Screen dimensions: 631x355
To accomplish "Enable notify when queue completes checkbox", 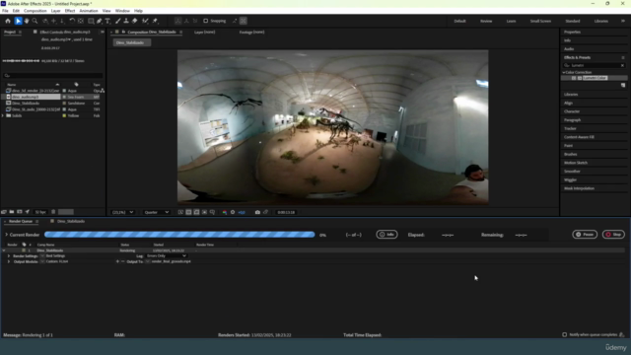I will (565, 334).
